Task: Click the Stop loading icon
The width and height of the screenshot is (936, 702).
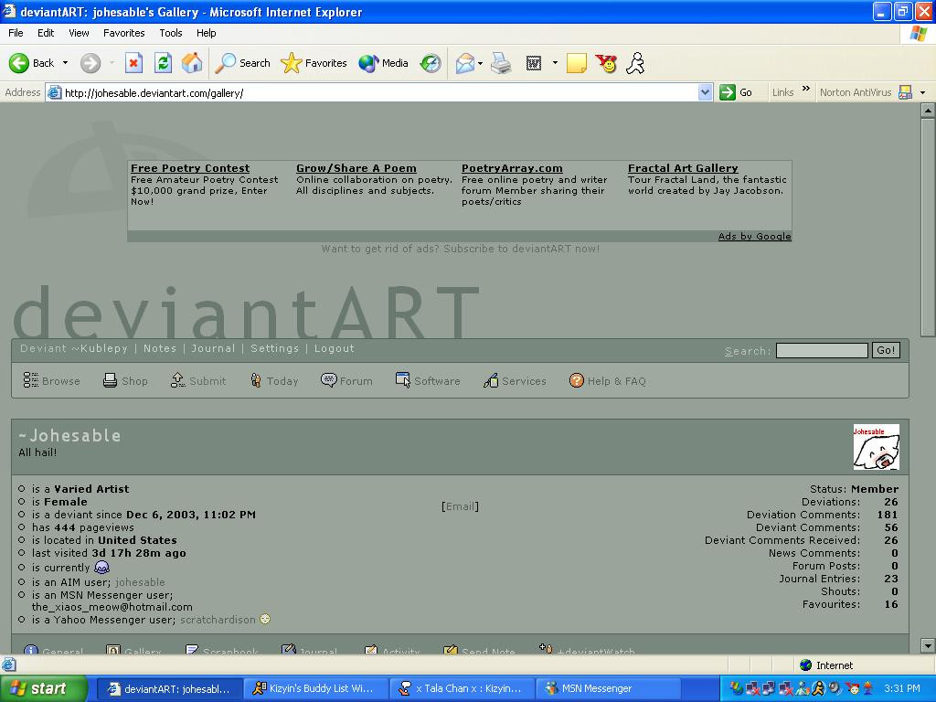Action: pos(133,63)
